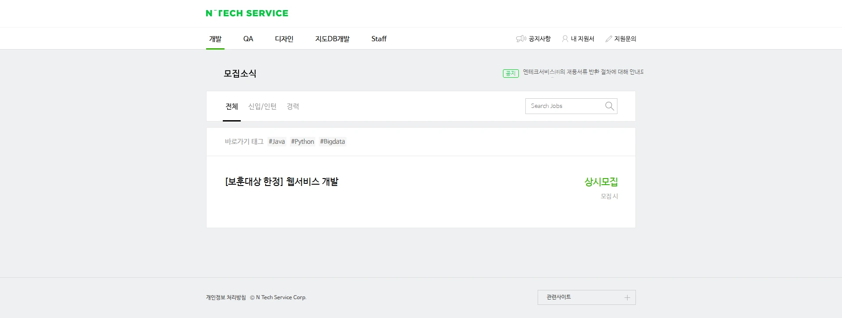Screen dimensions: 842x318
Task: Click the © N Tech Service Corp. text
Action: pos(278,297)
